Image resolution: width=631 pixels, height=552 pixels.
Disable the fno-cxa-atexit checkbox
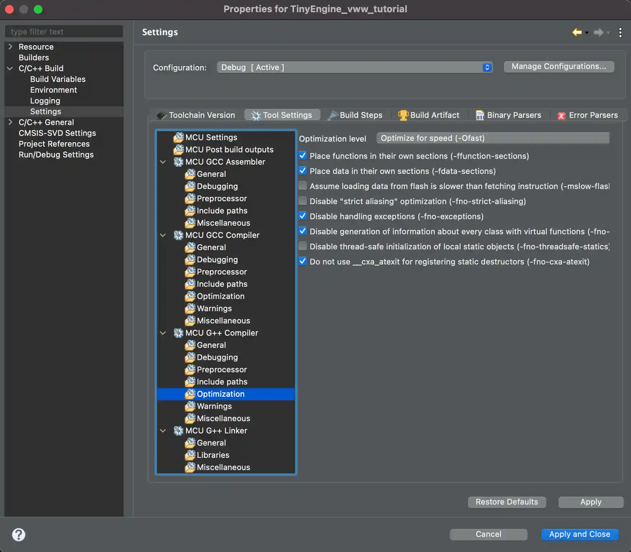pyautogui.click(x=303, y=261)
